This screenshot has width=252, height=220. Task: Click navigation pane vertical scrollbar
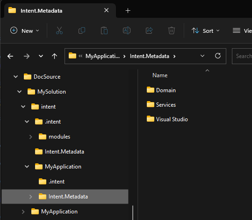(x=133, y=213)
